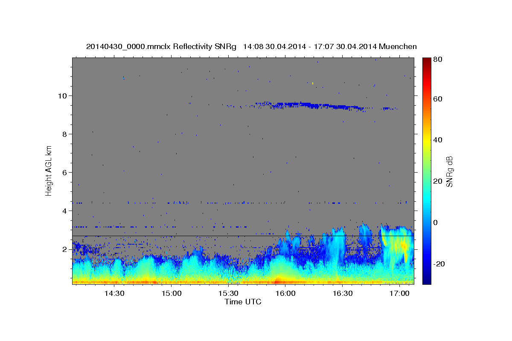
Task: Click the plot title text '20140430_0000.mmclx Reflectivity SNRg'
Action: (161, 46)
